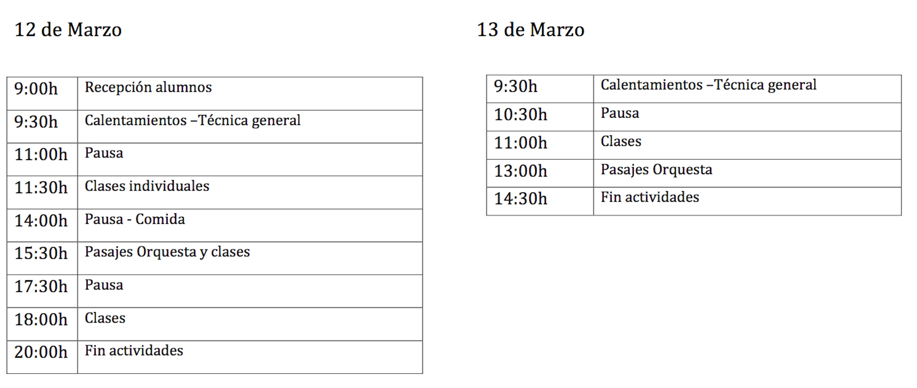The width and height of the screenshot is (917, 388).
Task: Select the "Recepción alumnos" cell
Action: 148,87
